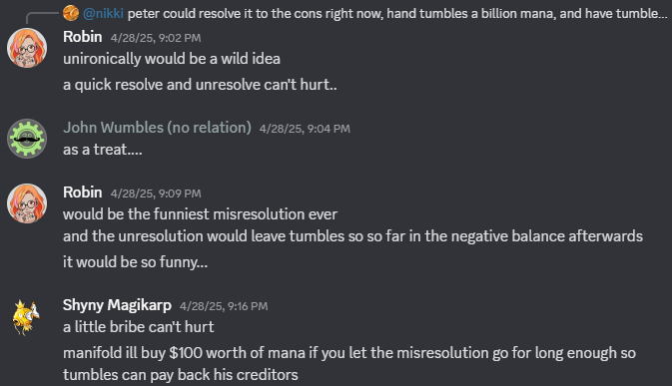Select the message 'a quick resolve and unresolve can't hurt..'
The height and width of the screenshot is (386, 672).
click(200, 85)
